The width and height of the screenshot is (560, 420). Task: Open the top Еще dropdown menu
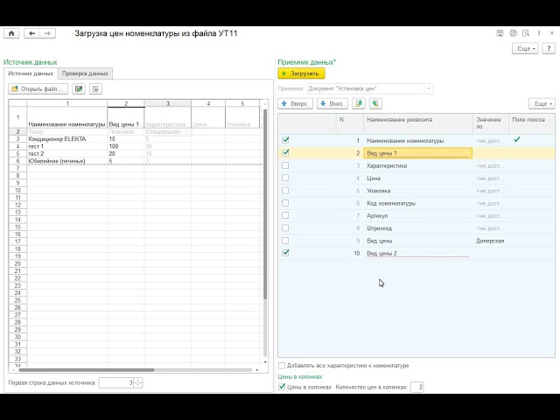pyautogui.click(x=525, y=48)
